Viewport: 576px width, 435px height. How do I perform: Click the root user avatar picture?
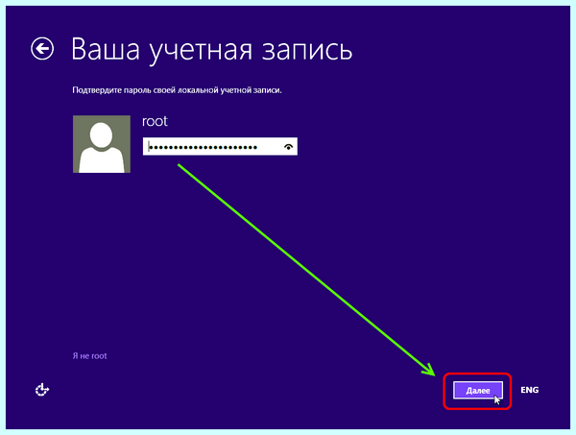tap(102, 144)
